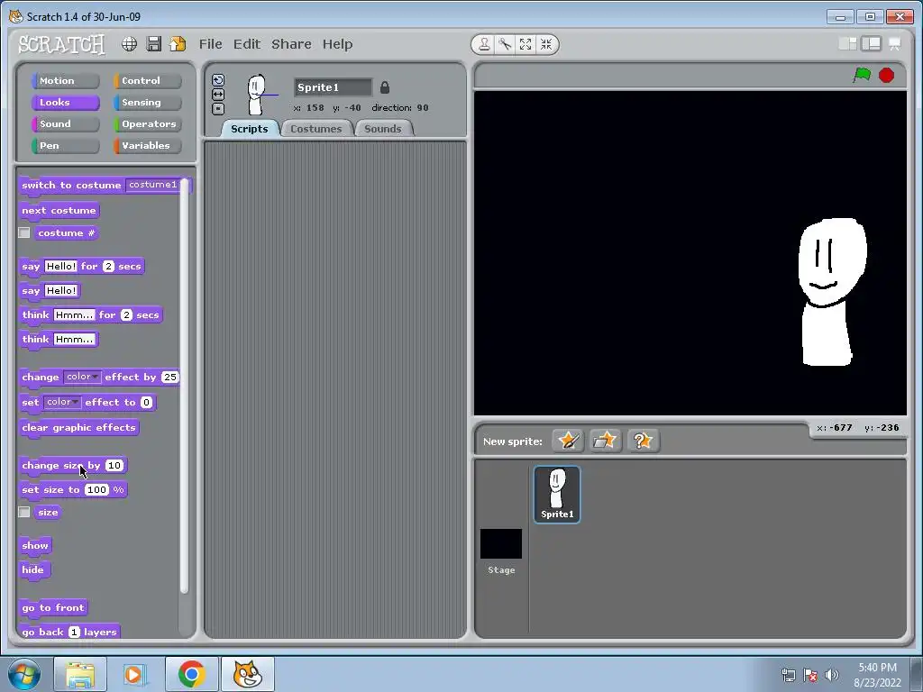Open the color dropdown in change effect block
Viewport: 923px width, 692px height.
click(x=82, y=377)
